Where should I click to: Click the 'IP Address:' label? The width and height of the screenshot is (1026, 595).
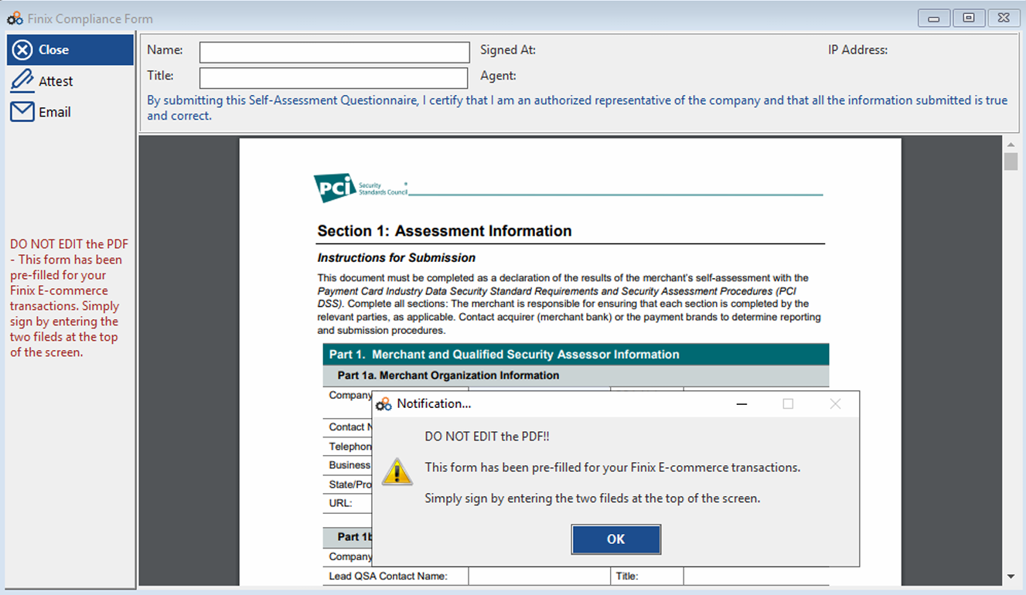tap(857, 49)
